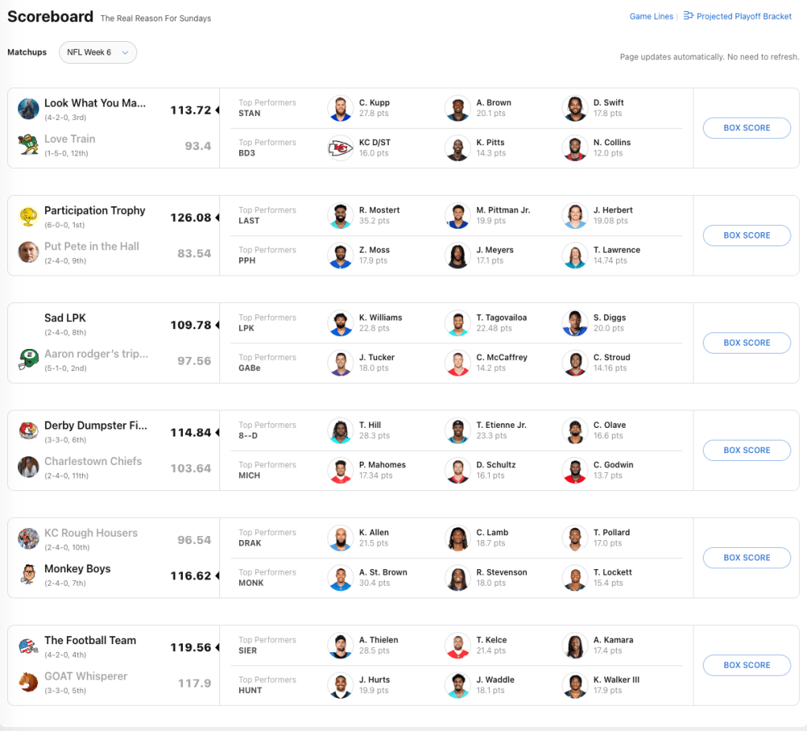Open the NFL Week 6 matchups dropdown
The height and width of the screenshot is (731, 807).
click(98, 52)
